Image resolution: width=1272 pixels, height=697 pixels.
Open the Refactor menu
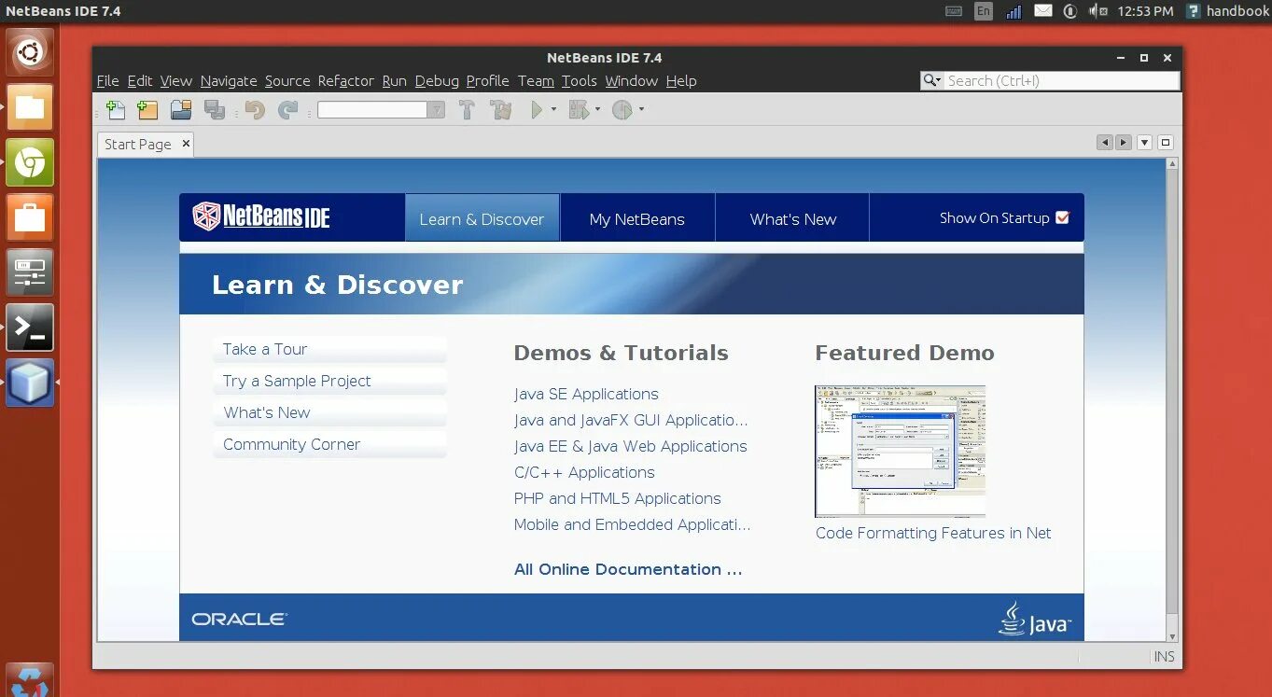pyautogui.click(x=345, y=81)
